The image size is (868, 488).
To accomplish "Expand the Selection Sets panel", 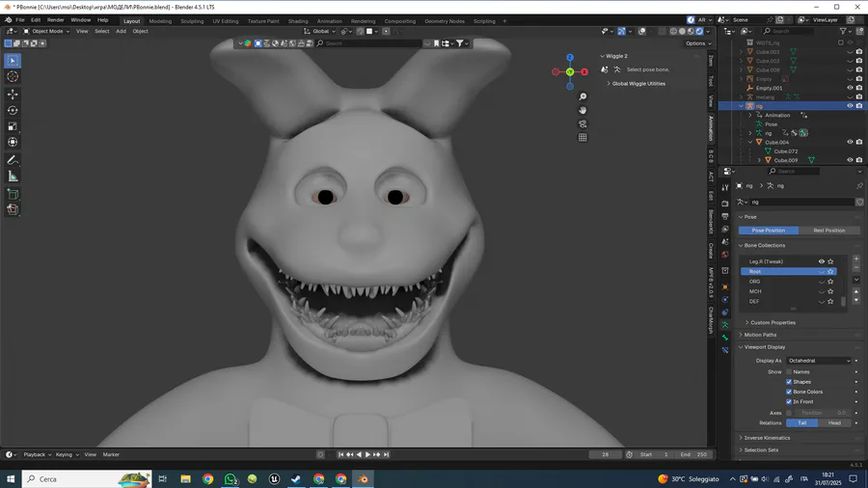I will 761,449.
